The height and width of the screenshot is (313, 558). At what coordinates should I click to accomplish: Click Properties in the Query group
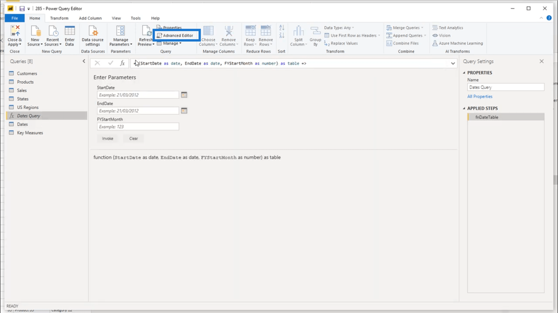point(169,27)
